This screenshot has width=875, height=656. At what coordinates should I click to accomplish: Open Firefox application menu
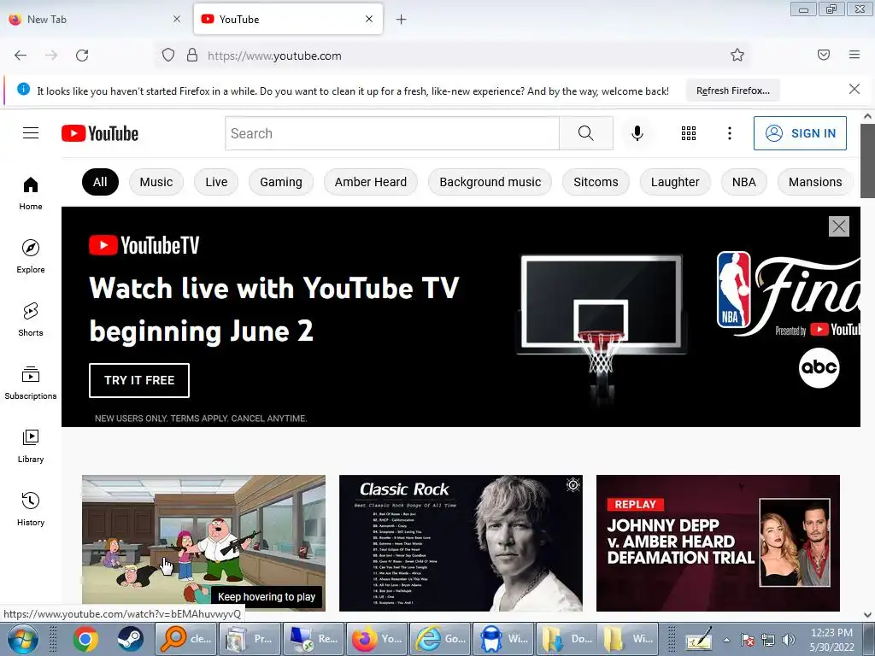[854, 55]
